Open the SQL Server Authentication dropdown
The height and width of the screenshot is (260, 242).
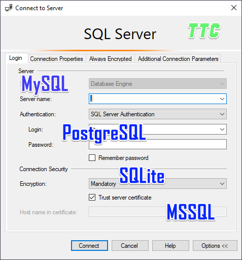coord(158,114)
